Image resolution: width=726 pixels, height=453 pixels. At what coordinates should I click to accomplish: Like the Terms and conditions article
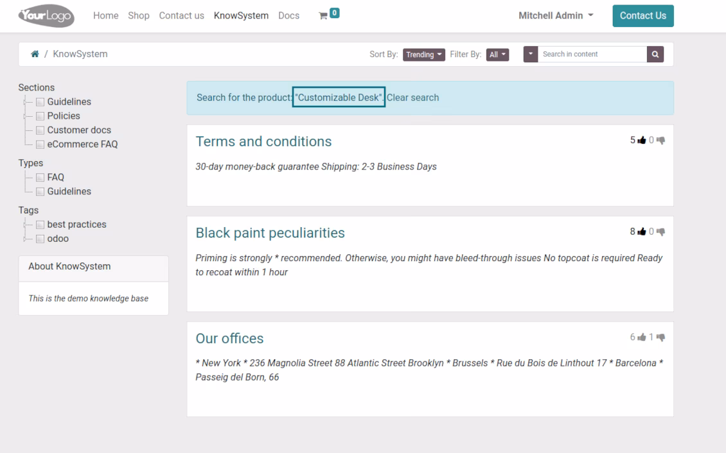click(641, 140)
